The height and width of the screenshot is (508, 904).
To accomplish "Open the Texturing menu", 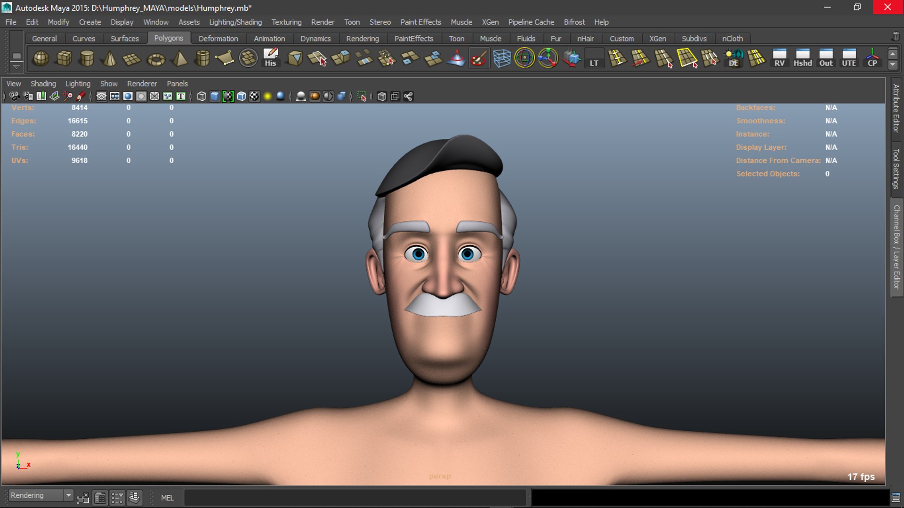I will (x=286, y=22).
